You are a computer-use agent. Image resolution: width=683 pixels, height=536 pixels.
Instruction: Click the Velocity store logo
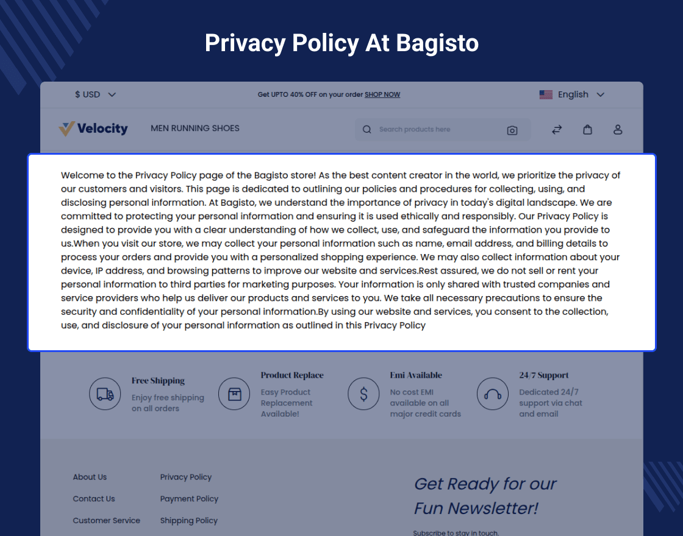(x=93, y=129)
